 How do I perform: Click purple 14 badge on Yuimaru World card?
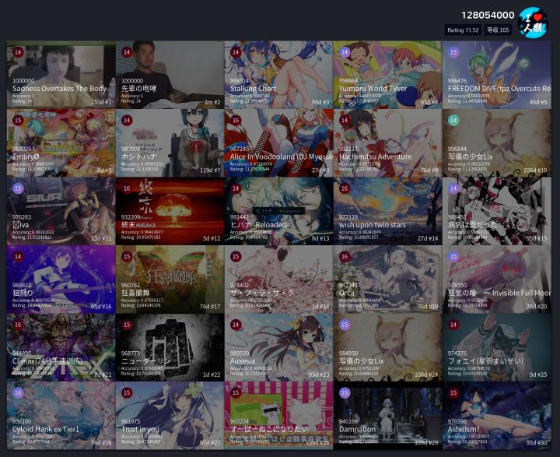345,52
